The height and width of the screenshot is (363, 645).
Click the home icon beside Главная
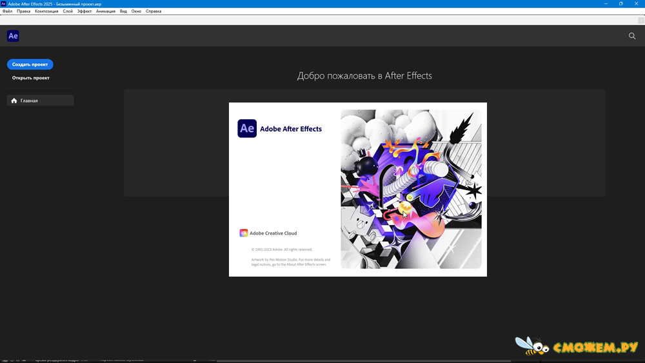coord(14,101)
